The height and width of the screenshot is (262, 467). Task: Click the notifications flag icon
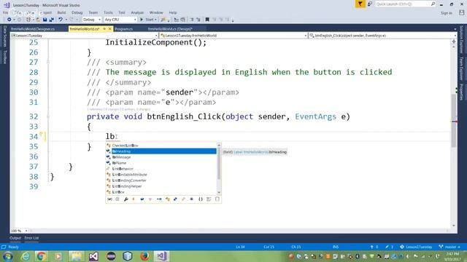click(360, 4)
